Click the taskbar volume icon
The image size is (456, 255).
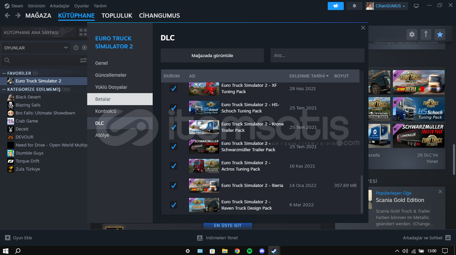[405, 251]
